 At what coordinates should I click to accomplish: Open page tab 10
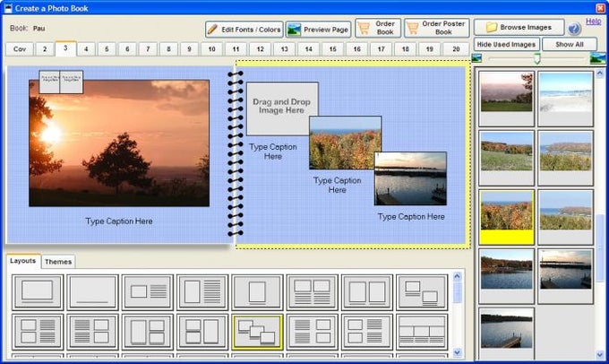211,49
